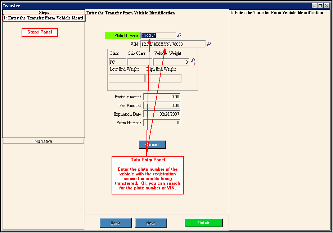Click the Plate Number search magnifier icon
The width and height of the screenshot is (333, 233).
pyautogui.click(x=179, y=35)
